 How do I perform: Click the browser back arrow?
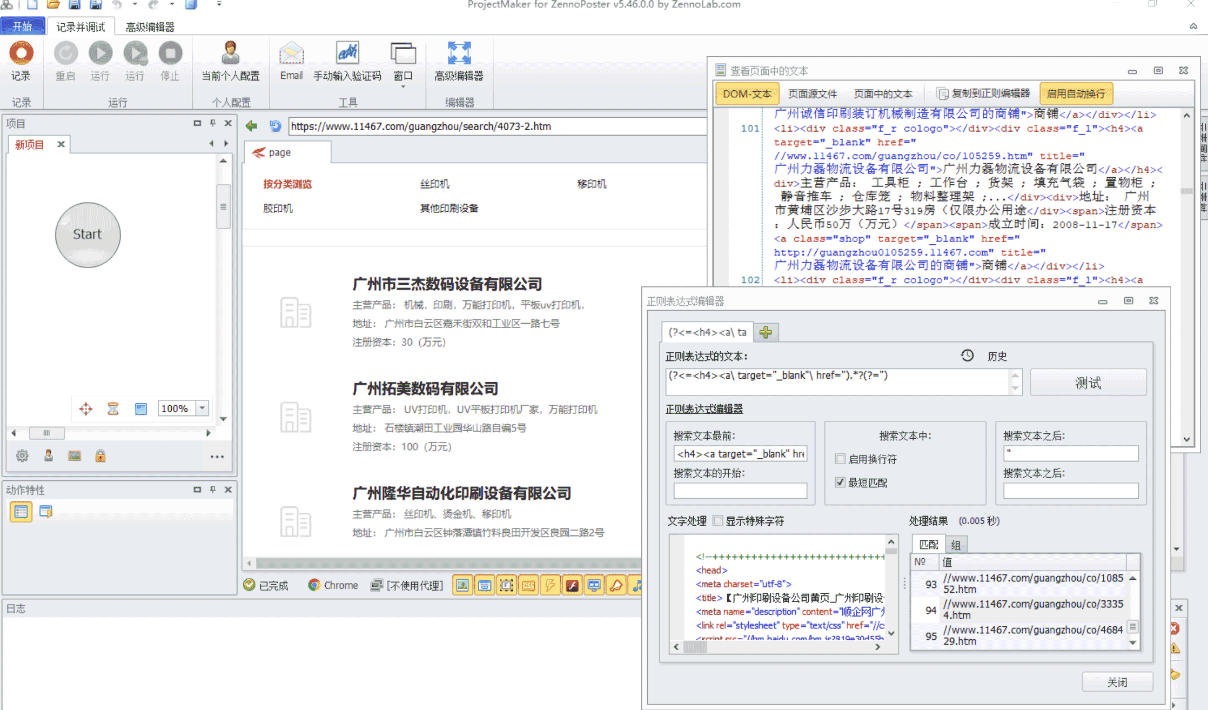pyautogui.click(x=251, y=126)
